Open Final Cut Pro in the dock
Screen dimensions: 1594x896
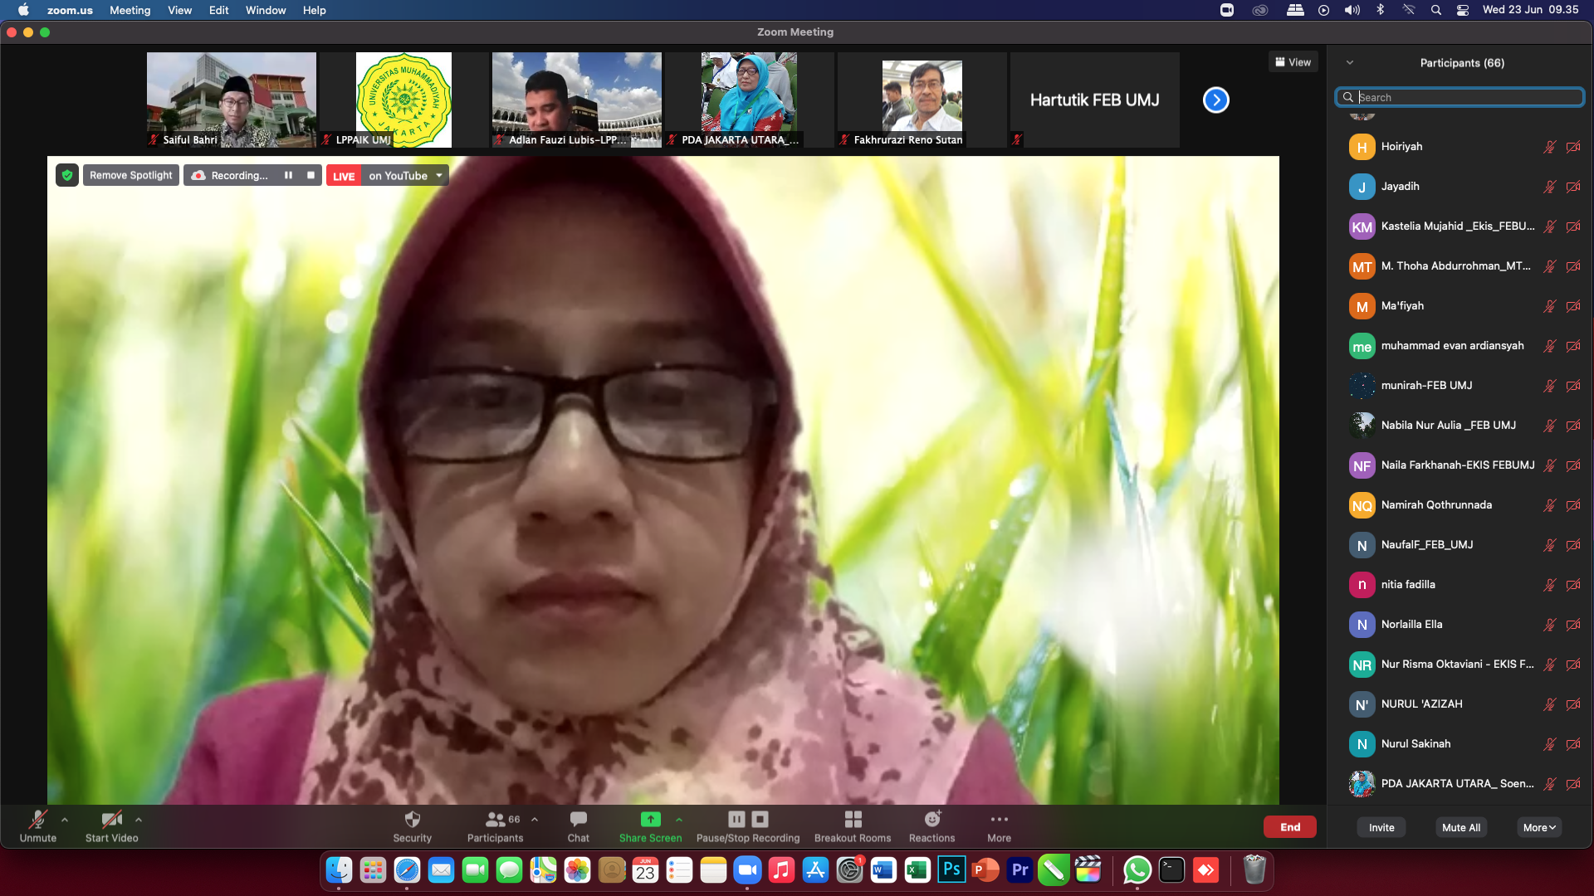tap(1088, 869)
